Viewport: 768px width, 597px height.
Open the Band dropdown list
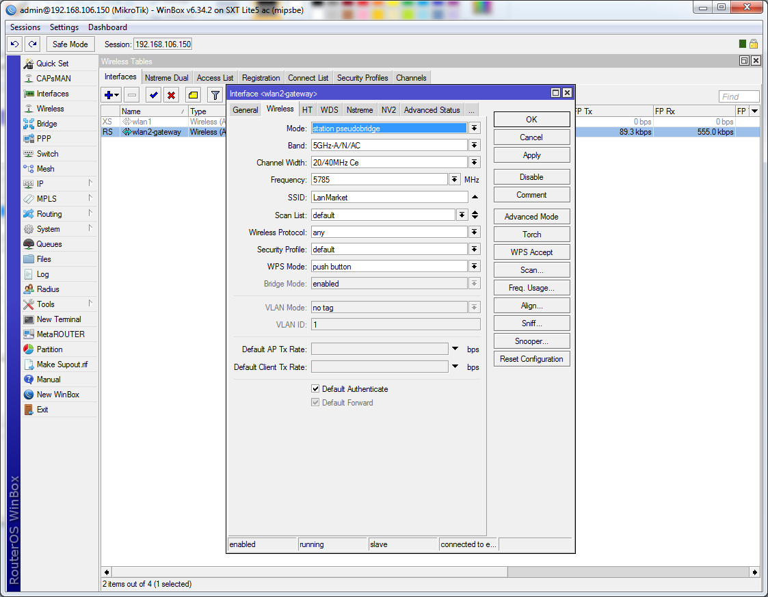(x=475, y=145)
